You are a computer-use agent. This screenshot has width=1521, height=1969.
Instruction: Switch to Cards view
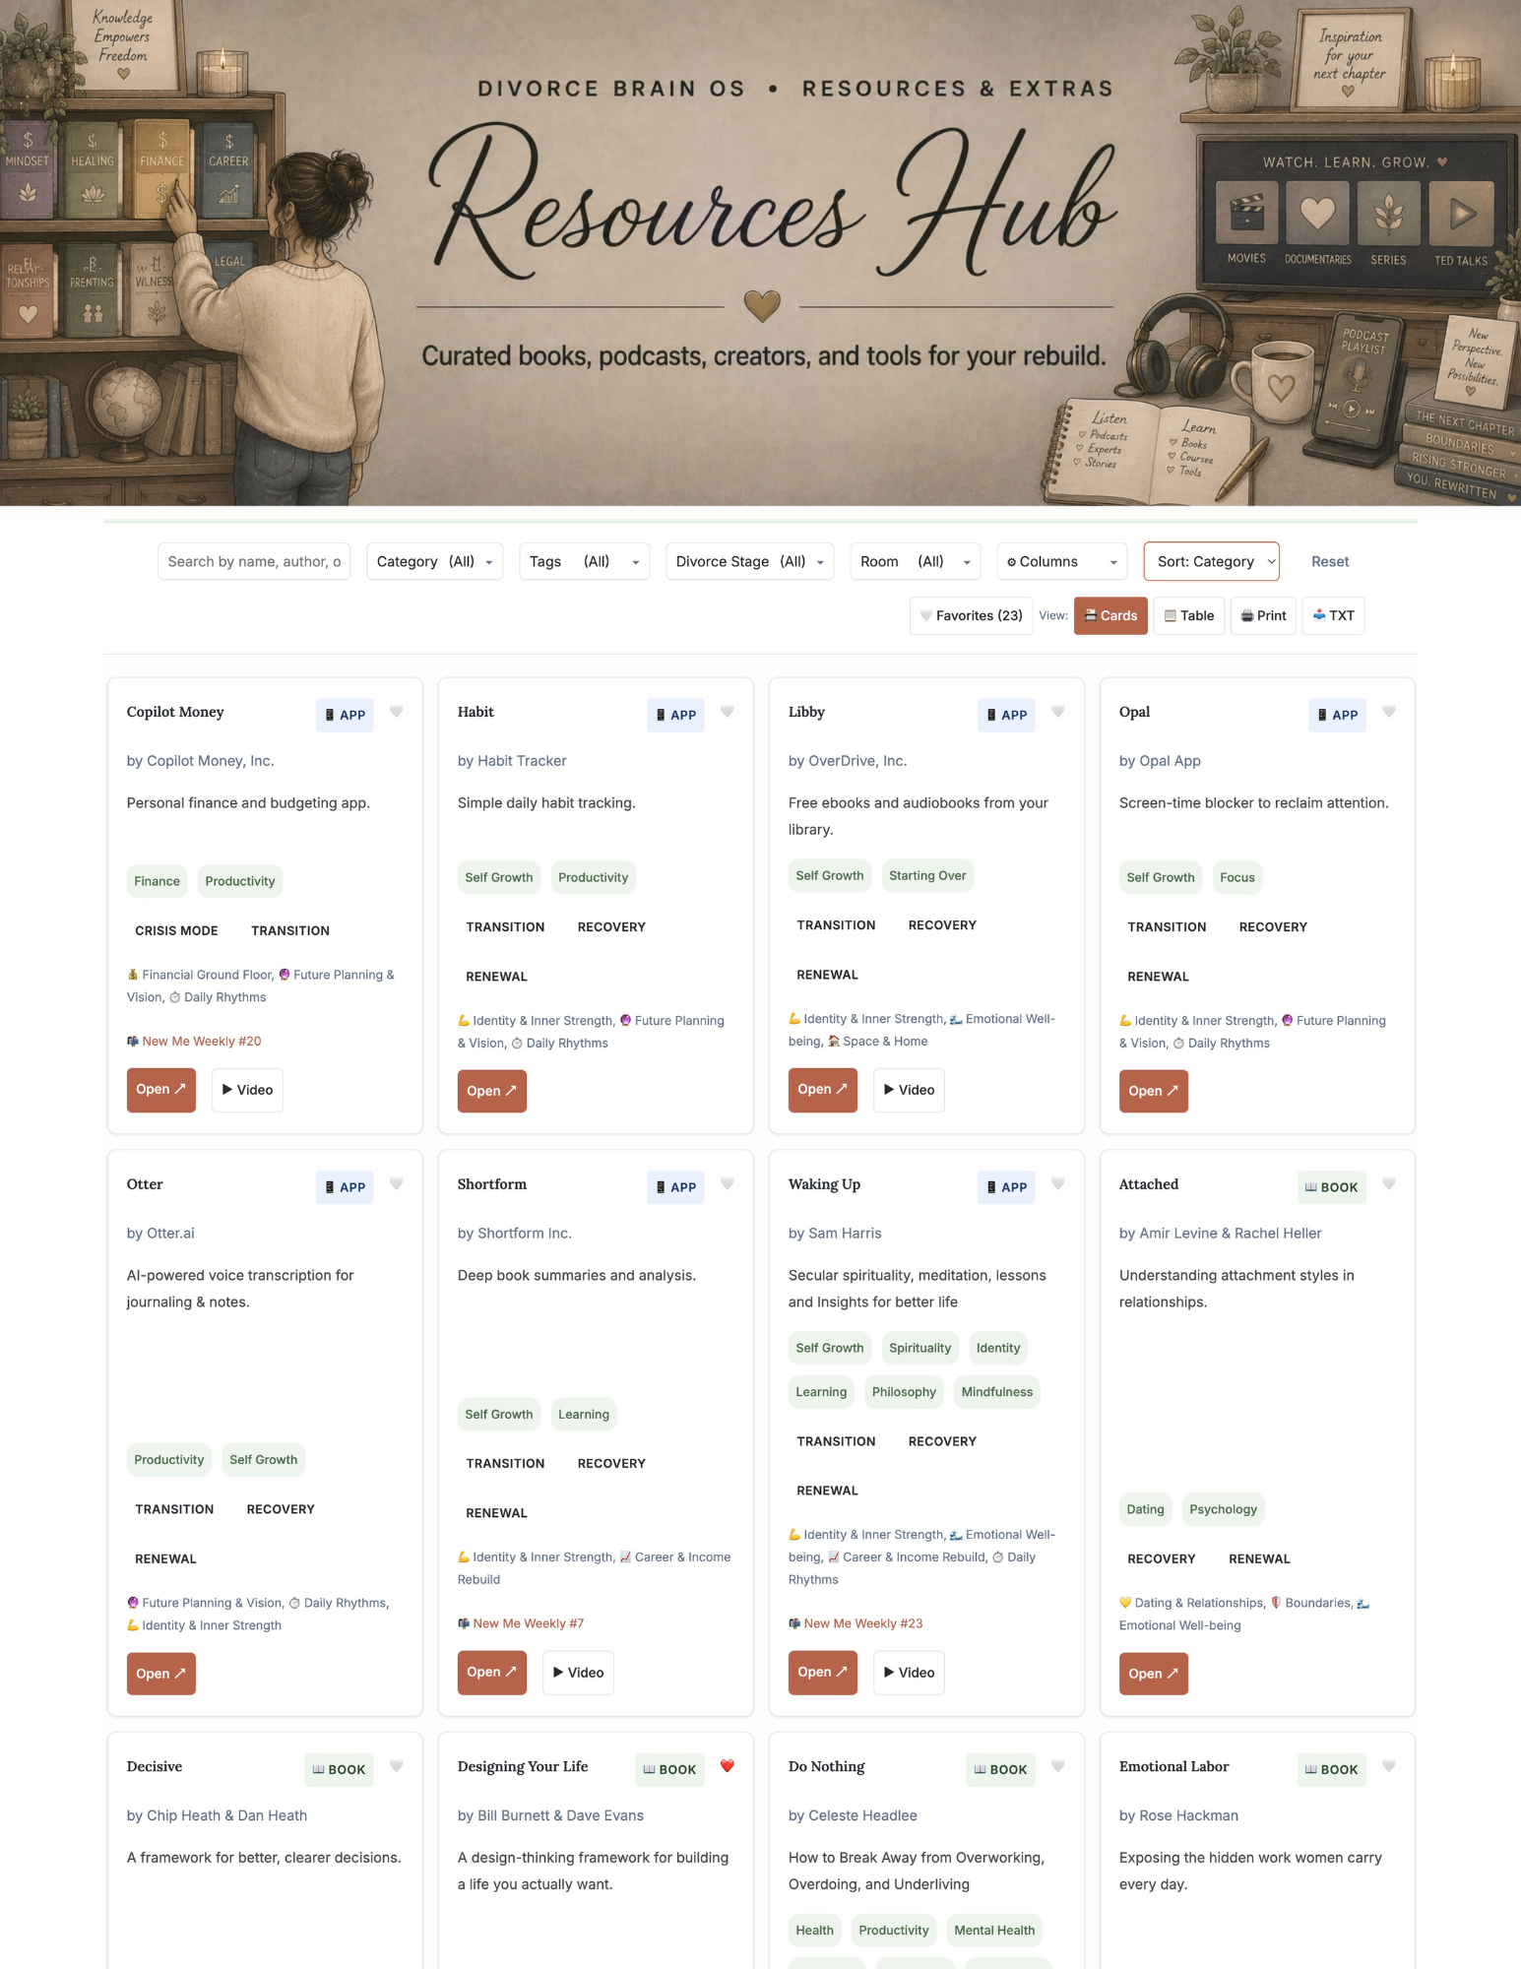point(1110,615)
